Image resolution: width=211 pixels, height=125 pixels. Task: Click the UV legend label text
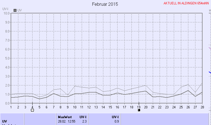(20, 10)
